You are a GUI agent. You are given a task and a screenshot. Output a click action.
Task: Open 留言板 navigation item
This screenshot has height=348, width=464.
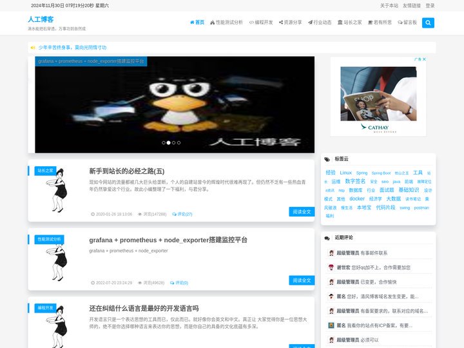407,23
